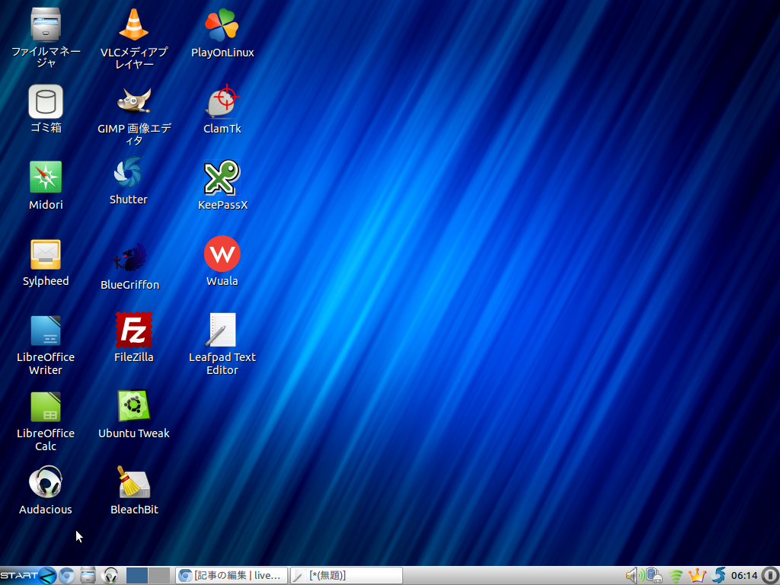The width and height of the screenshot is (780, 585).
Task: Open the volume speaker tray icon
Action: pyautogui.click(x=635, y=576)
